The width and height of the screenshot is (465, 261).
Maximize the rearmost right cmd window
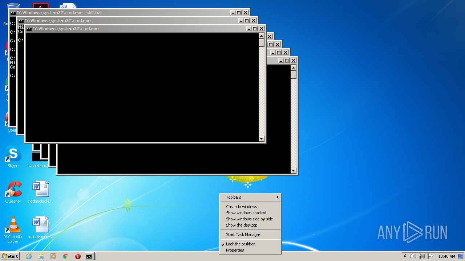pos(287,61)
